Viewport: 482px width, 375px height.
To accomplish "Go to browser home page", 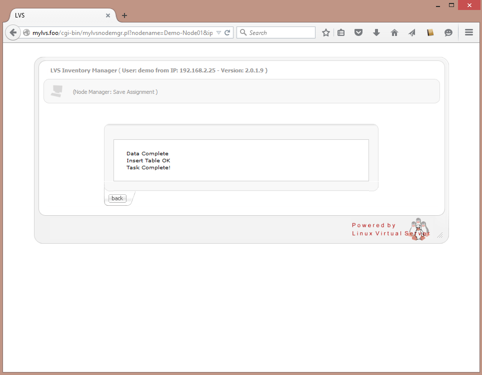I will coord(394,32).
